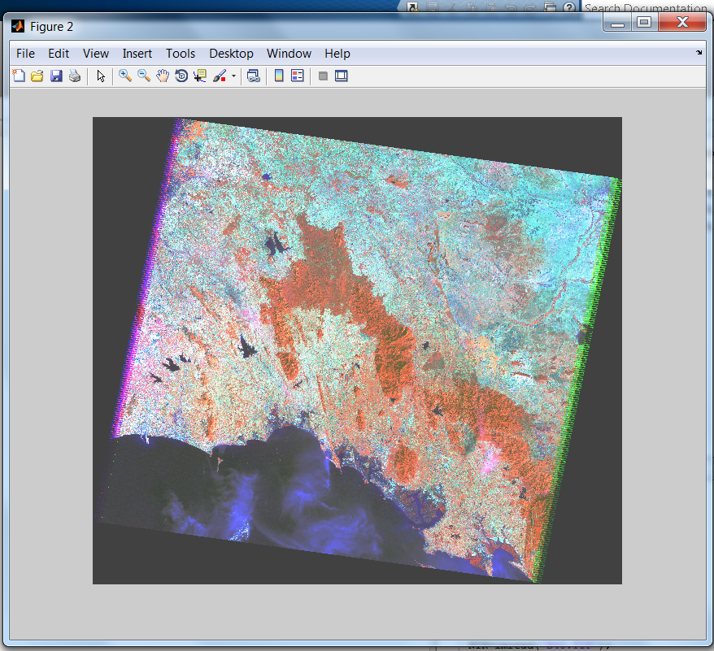
Task: Toggle Data Cursor mode
Action: pos(199,75)
